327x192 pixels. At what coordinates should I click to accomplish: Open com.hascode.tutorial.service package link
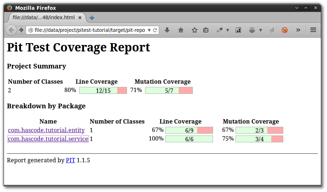pos(48,139)
